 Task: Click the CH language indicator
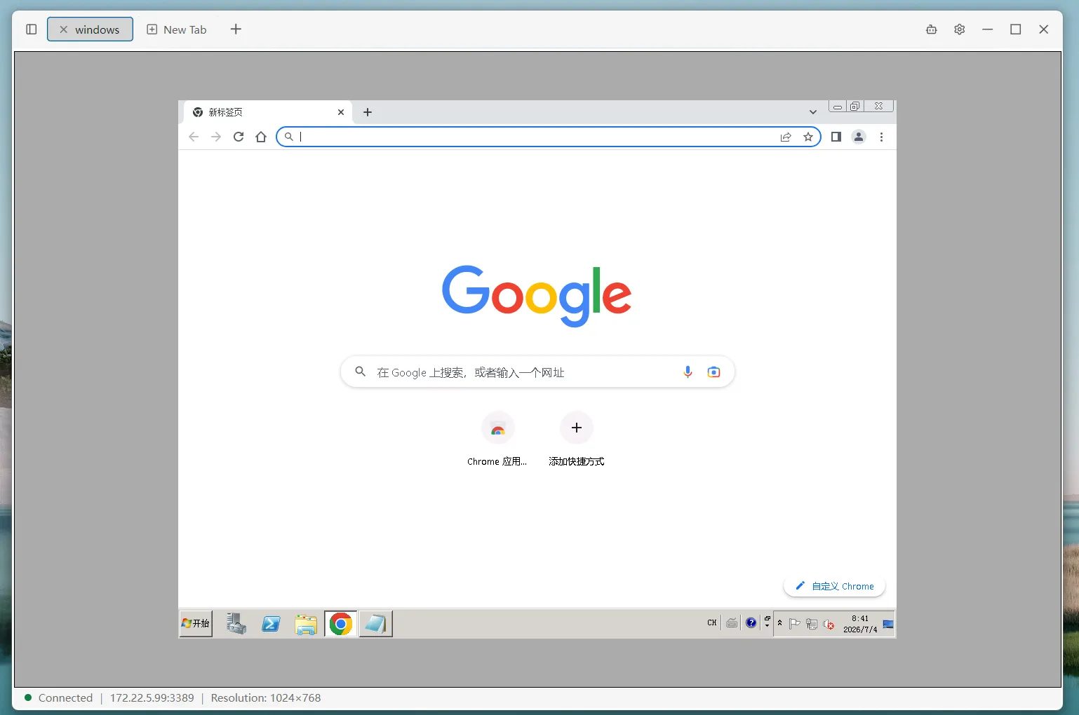click(712, 622)
